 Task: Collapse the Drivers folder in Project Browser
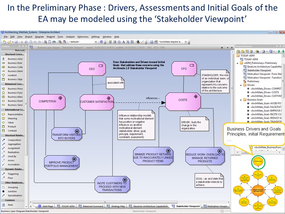241,85
